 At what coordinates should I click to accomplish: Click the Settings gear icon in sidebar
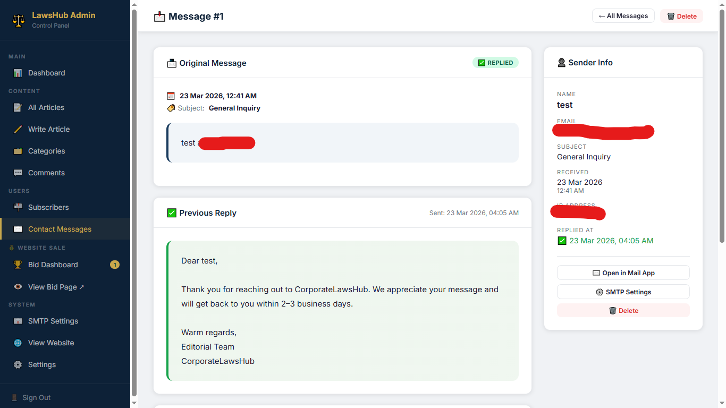(18, 364)
